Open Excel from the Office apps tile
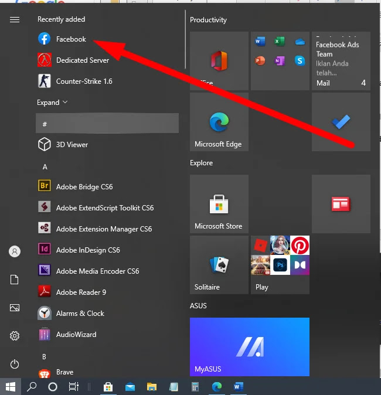This screenshot has width=381, height=395. click(x=280, y=41)
